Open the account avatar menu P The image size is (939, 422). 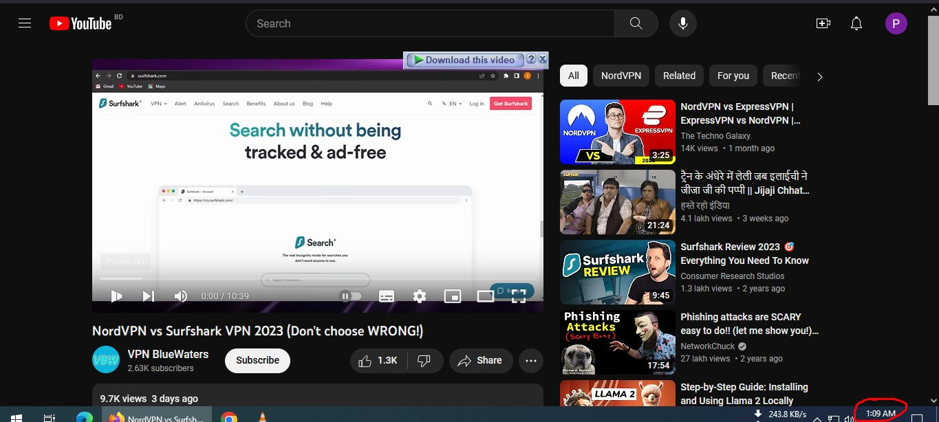click(896, 23)
